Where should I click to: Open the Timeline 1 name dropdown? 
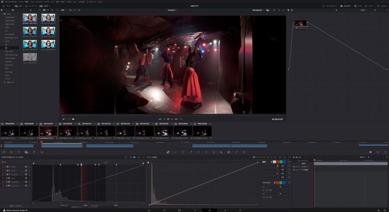click(x=172, y=10)
